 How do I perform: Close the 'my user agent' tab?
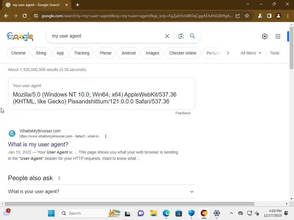point(67,5)
